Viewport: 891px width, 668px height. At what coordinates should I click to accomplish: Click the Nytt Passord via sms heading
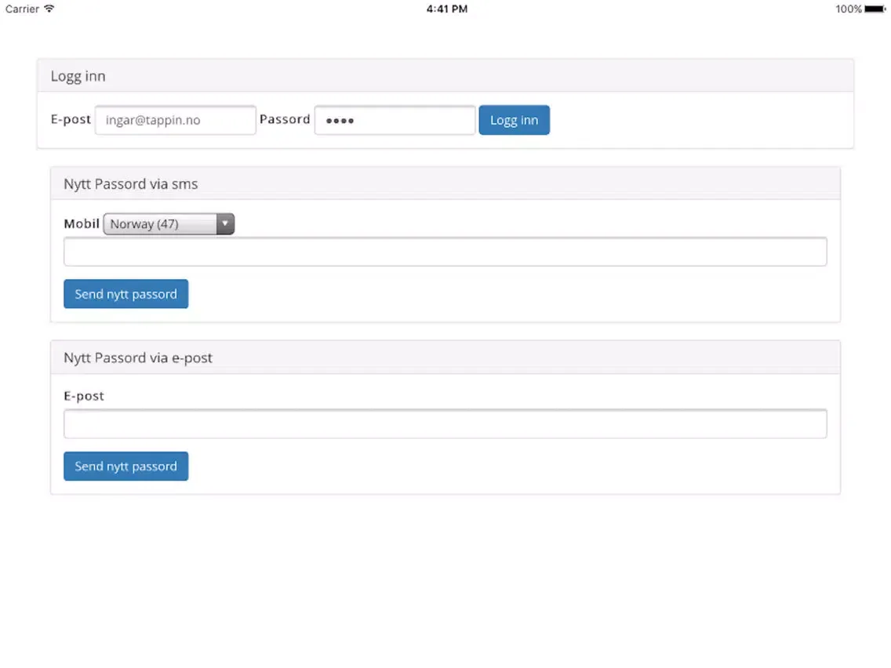[x=131, y=184]
